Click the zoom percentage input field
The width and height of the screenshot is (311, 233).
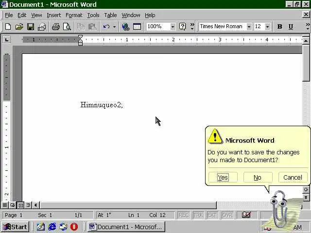[x=158, y=27]
